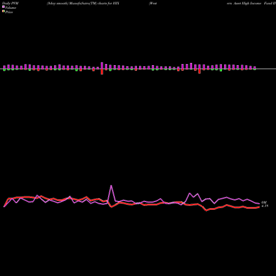The height and width of the screenshot is (276, 276).
Task: Click the lowest dip of the red price line
Action: pyautogui.click(x=206, y=210)
